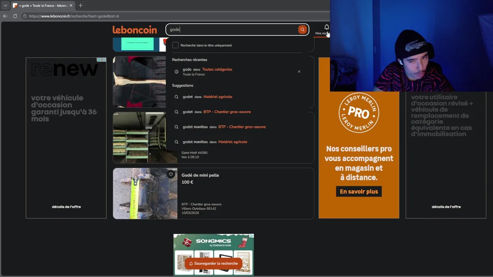
Task: Click Leroy Merlin Pro logo
Action: 359,113
